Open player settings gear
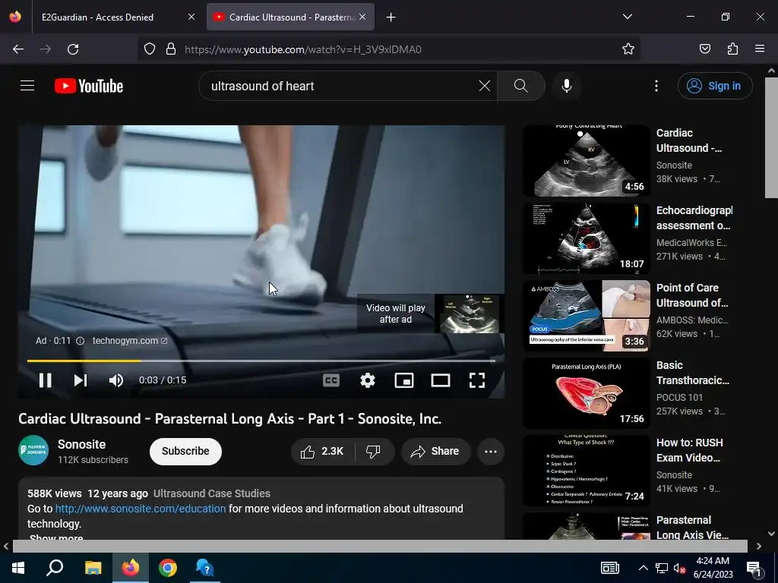Screen dimensions: 778x583 367,380
